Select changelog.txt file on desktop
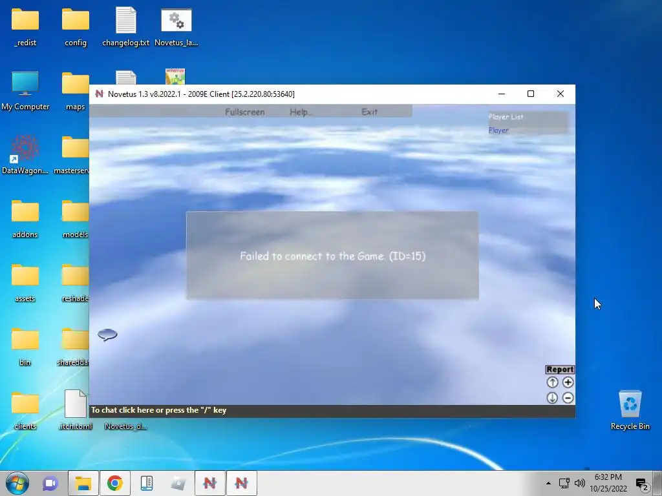The height and width of the screenshot is (496, 662). (x=126, y=26)
